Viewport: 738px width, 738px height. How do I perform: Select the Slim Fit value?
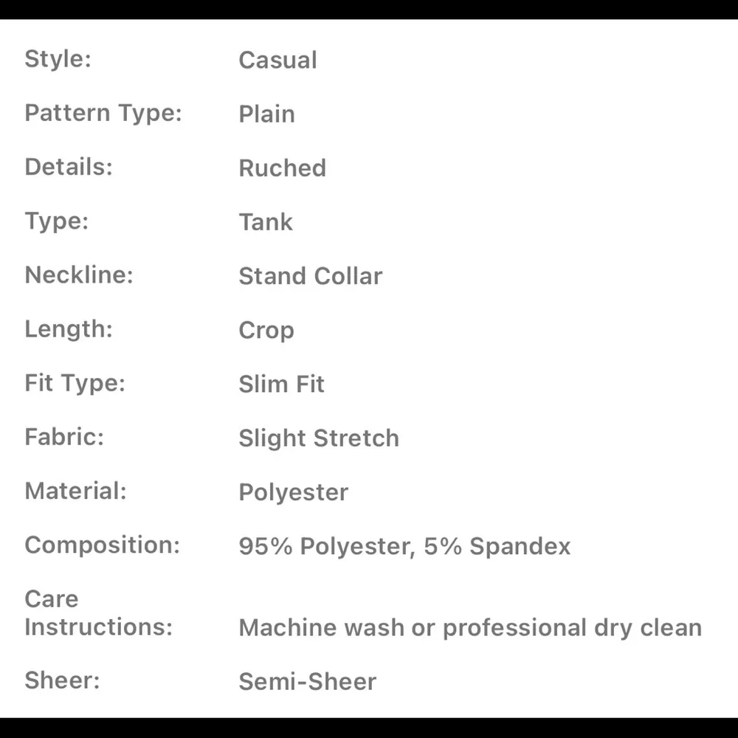tap(281, 384)
